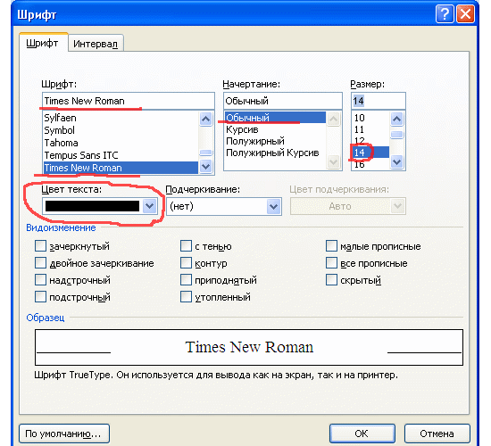Toggle скрытый checkbox

click(331, 280)
